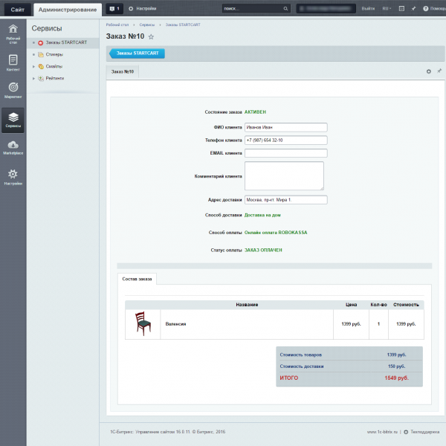Viewport: 446px width, 446px height.
Task: Click the form settings gear icon
Action: 428,71
